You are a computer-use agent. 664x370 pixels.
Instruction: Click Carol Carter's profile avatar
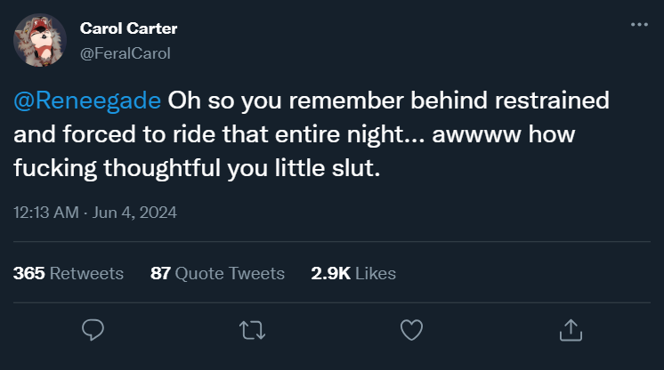pyautogui.click(x=40, y=40)
